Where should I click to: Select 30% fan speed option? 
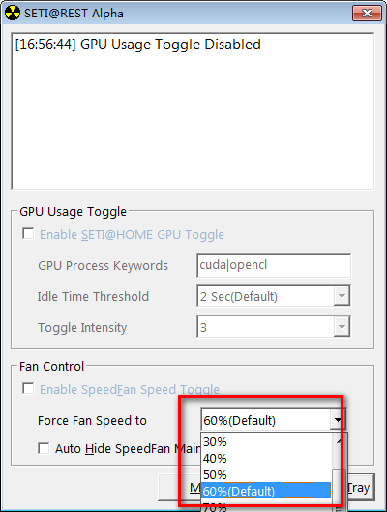(x=266, y=441)
